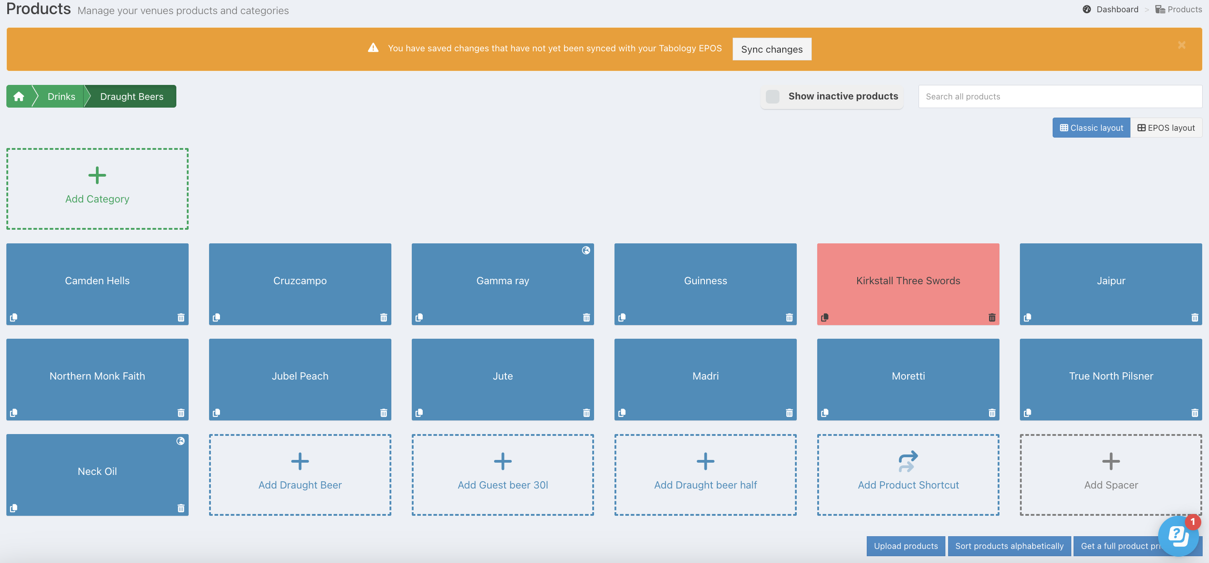This screenshot has height=563, width=1209.
Task: Copy the True North Pilsner product
Action: [x=1027, y=413]
